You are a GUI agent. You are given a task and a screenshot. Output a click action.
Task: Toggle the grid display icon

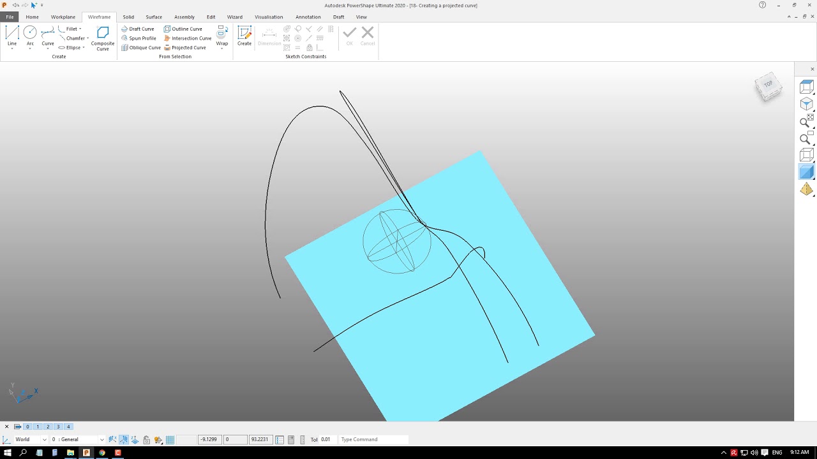tap(170, 440)
